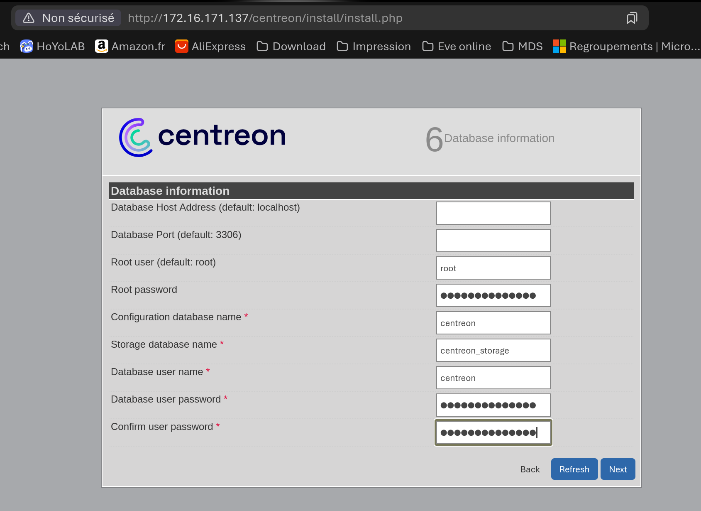This screenshot has height=511, width=701.
Task: Open the bookmarks icon in address bar
Action: tap(632, 18)
